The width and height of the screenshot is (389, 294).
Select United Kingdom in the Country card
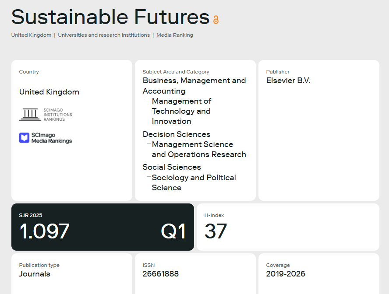pos(49,92)
